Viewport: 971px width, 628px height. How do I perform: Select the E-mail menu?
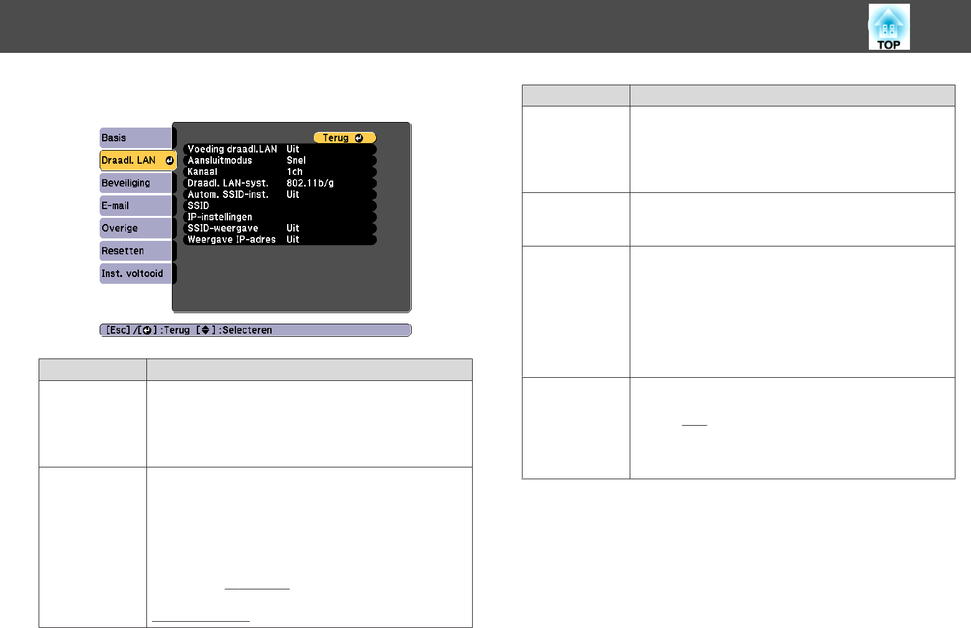click(135, 206)
